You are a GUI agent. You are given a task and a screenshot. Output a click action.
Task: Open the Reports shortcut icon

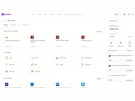coord(120,43)
